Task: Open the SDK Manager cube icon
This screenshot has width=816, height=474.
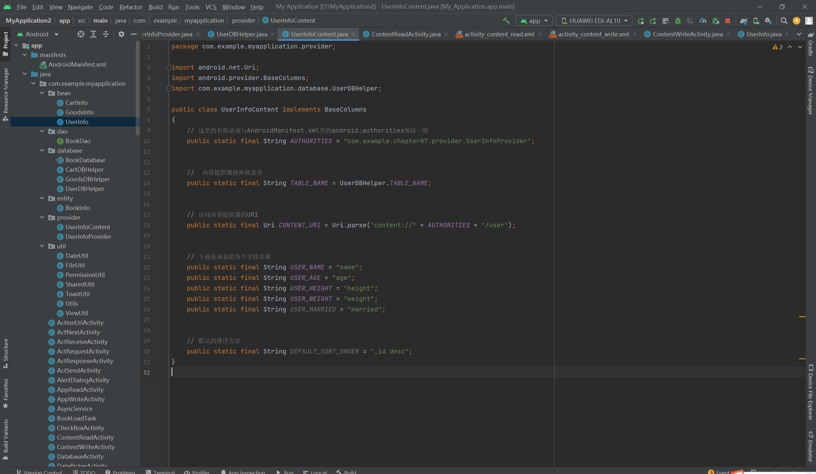Action: tap(768, 21)
